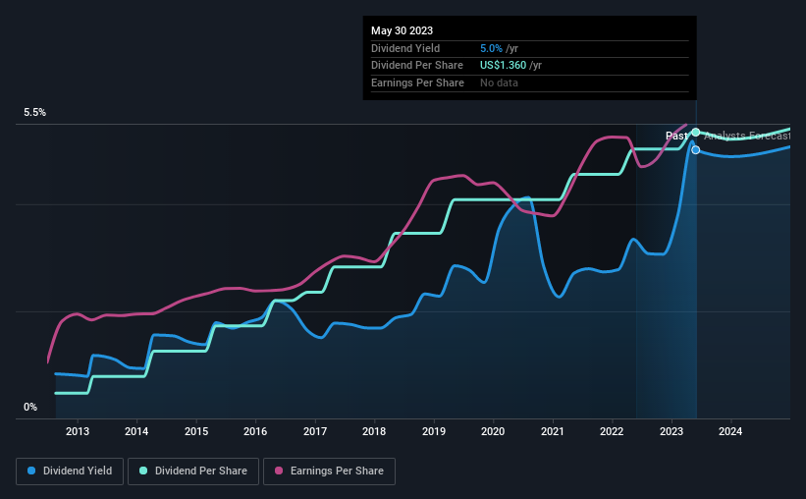Click the blue Dividend Yield legend dot
The image size is (806, 499).
click(31, 471)
